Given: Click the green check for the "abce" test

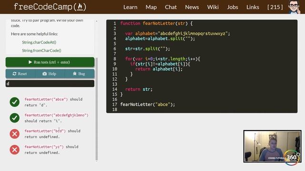Looking at the screenshot, I should (15, 102).
